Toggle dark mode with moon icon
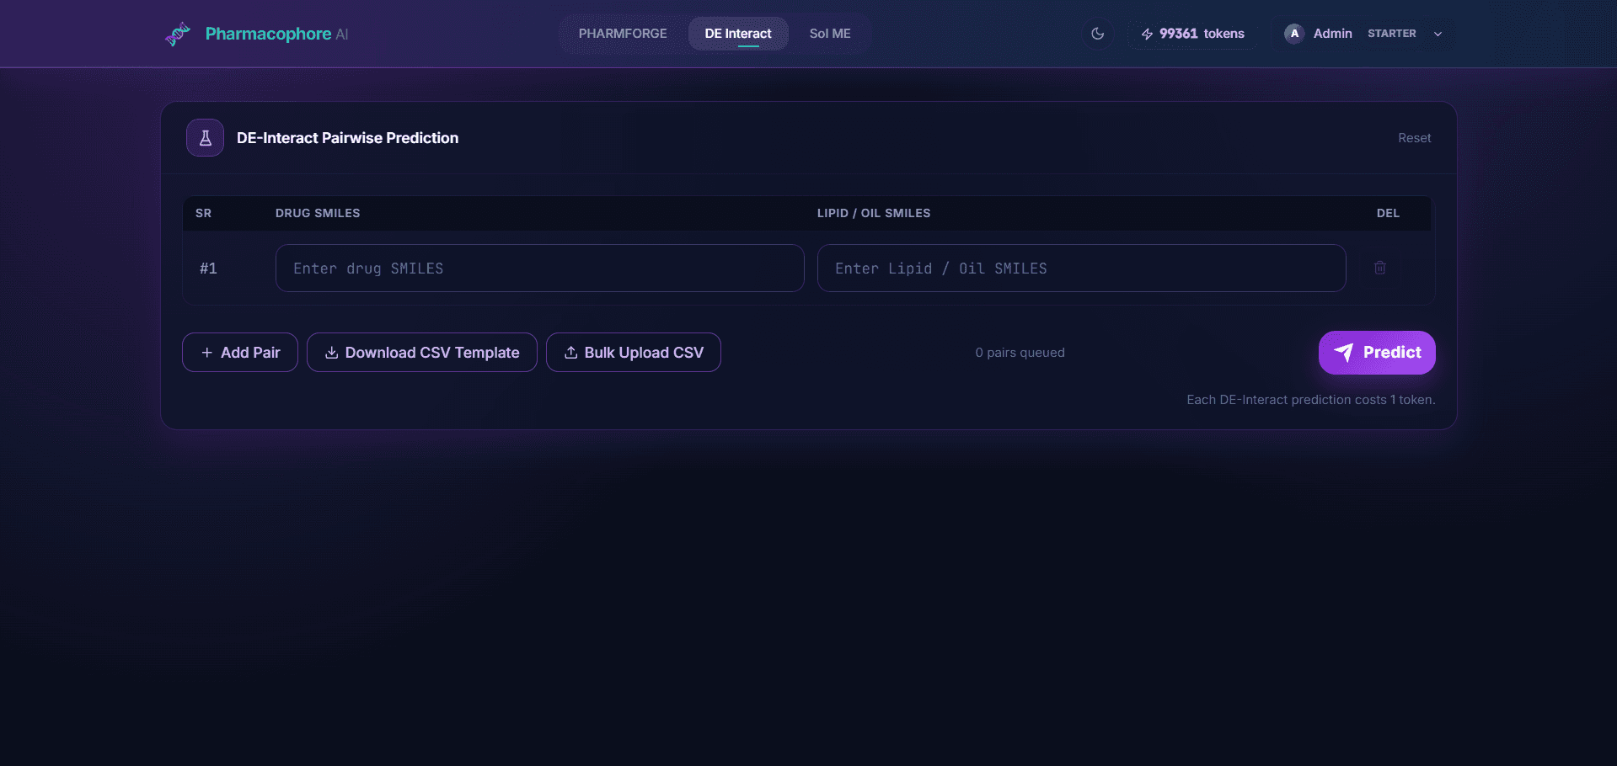The height and width of the screenshot is (766, 1617). tap(1097, 34)
